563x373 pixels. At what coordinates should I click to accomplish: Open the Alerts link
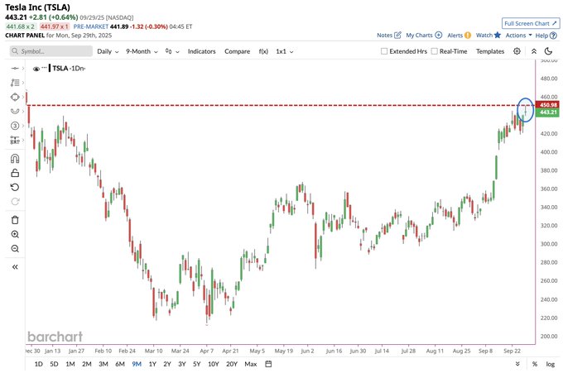pyautogui.click(x=459, y=35)
